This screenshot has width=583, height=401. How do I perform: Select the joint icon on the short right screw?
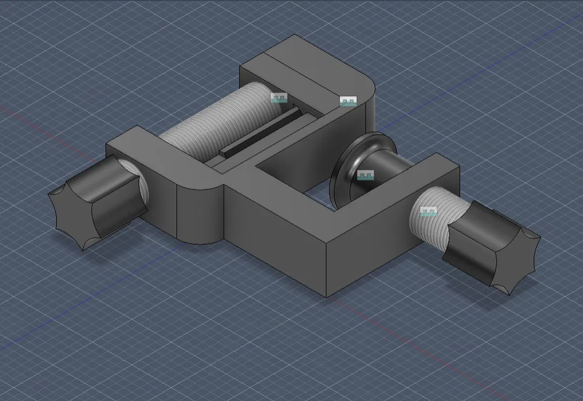428,212
